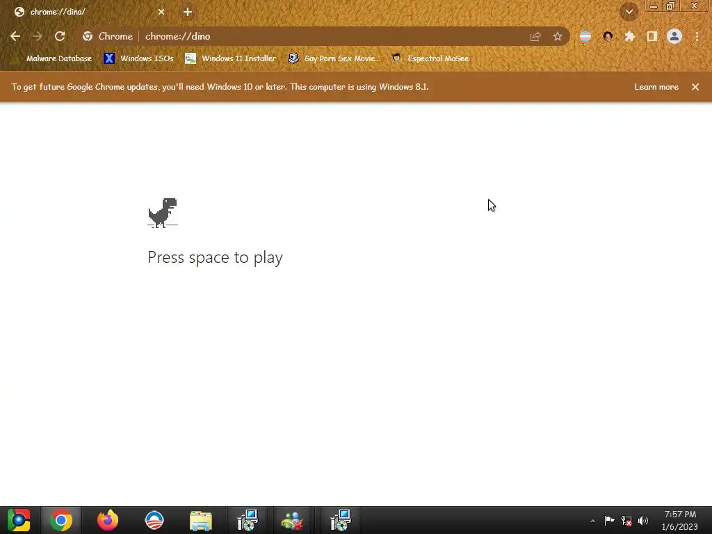Launch Firefox from the taskbar
The image size is (712, 534).
108,520
